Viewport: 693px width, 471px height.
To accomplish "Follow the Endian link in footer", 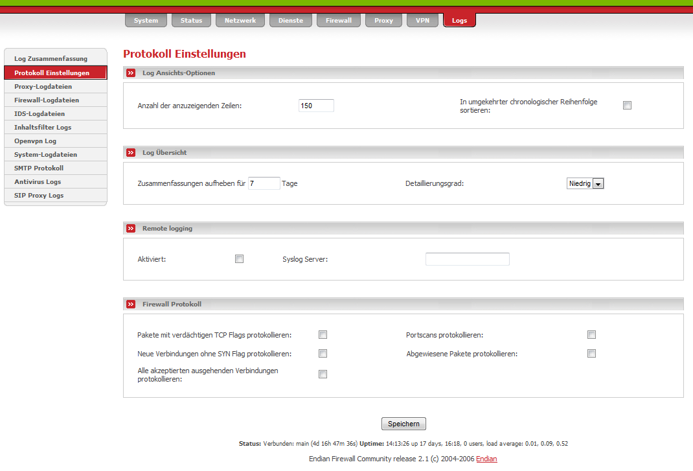I will pyautogui.click(x=486, y=459).
